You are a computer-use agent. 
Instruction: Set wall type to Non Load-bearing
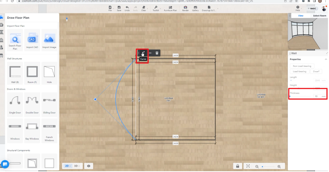(x=302, y=66)
